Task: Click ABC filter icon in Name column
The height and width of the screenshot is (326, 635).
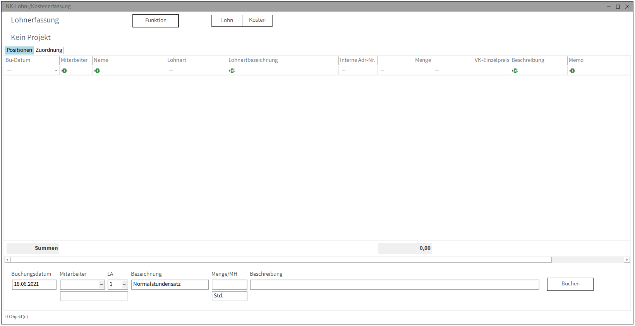Action: coord(97,71)
